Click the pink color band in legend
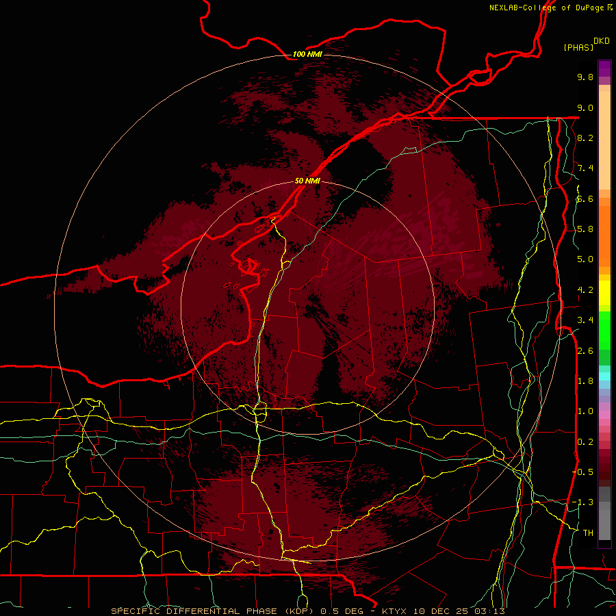 pyautogui.click(x=604, y=415)
